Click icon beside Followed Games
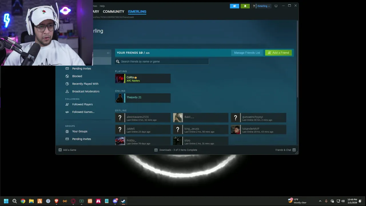Screen dimensions: 366x206 point(67,112)
